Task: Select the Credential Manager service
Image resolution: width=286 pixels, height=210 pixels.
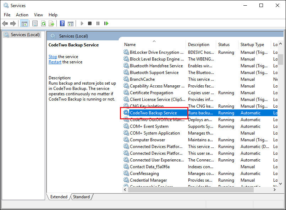Action: (148, 180)
